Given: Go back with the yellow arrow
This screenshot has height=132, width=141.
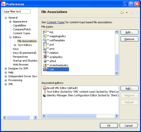Looking at the screenshot, I should pos(122,12).
